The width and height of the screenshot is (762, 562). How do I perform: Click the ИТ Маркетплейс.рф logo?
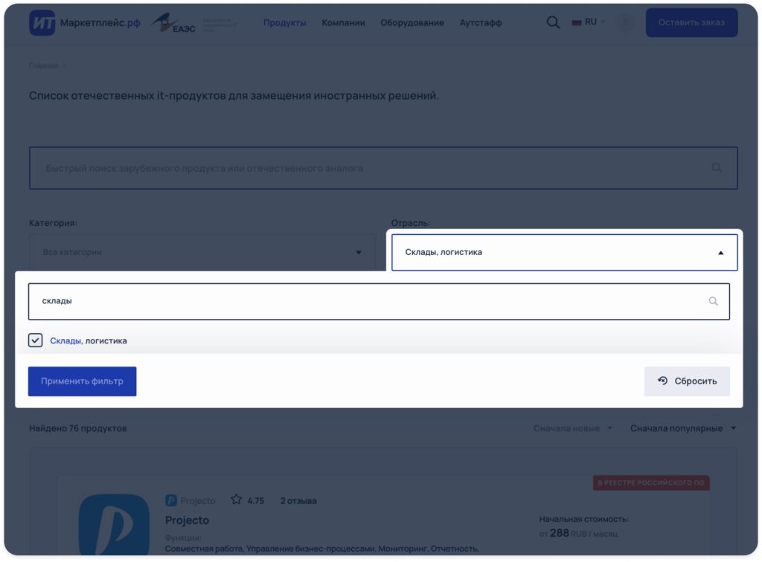point(84,22)
